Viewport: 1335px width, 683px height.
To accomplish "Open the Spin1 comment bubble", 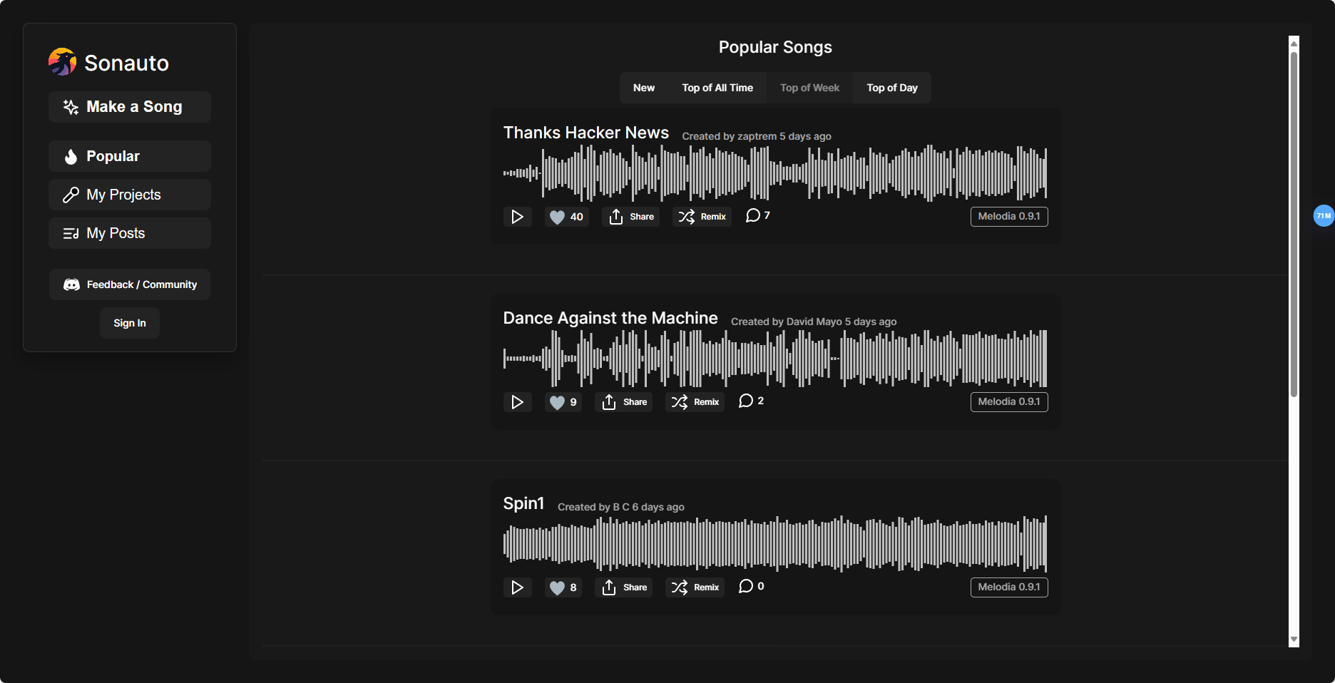I will click(x=751, y=586).
